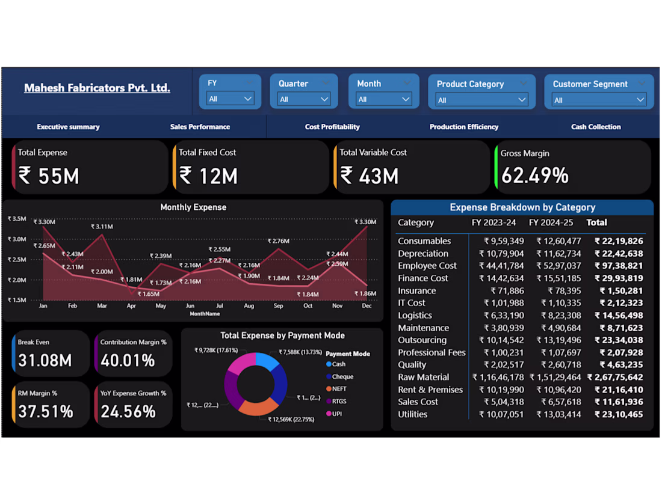Select the Total Expense ₹55M card

click(90, 168)
